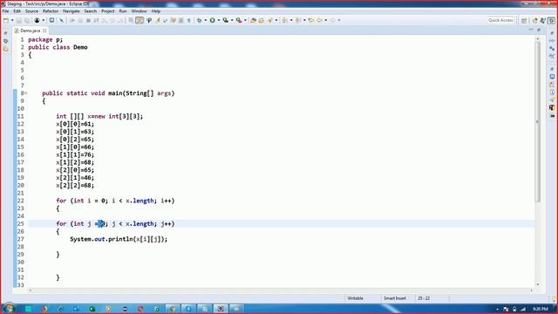The width and height of the screenshot is (558, 314).
Task: Maximize the editor area icon
Action: click(539, 30)
